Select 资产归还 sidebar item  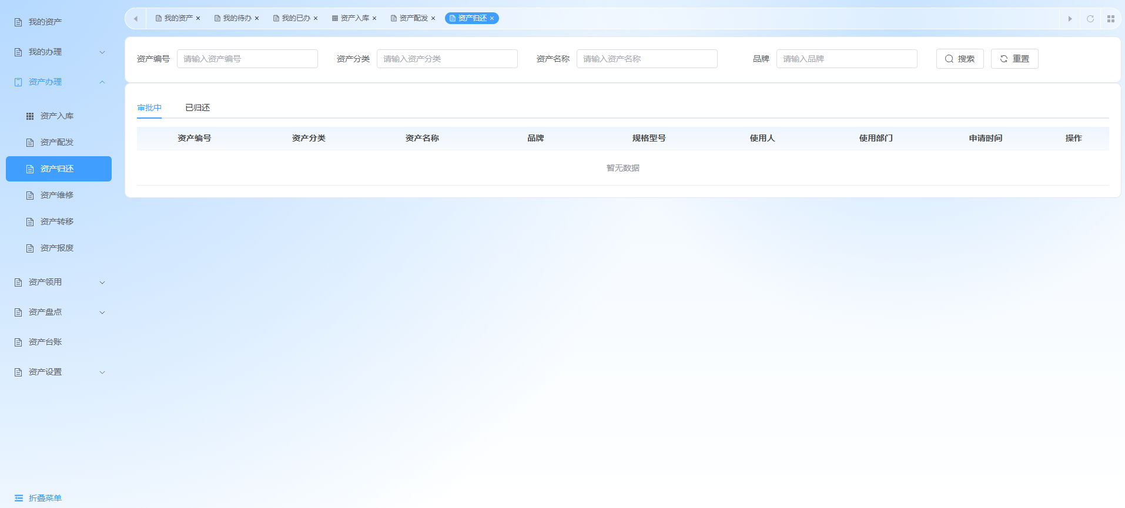[x=59, y=169]
